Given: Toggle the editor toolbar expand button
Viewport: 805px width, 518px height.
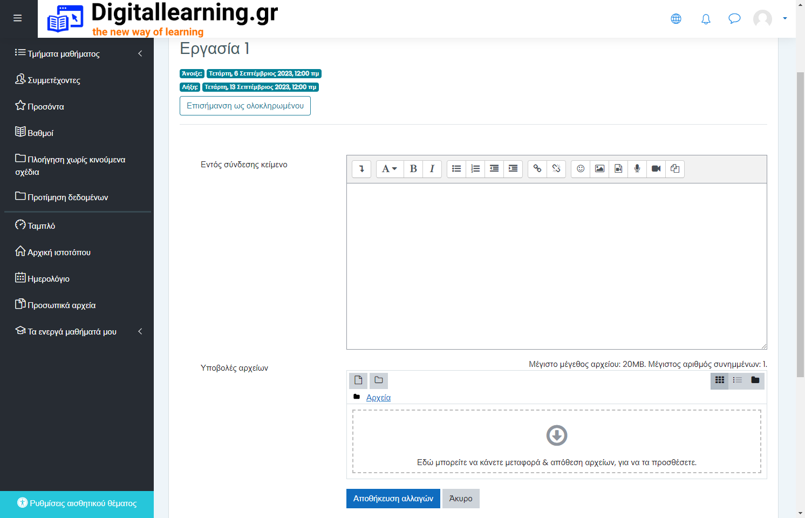Looking at the screenshot, I should (361, 169).
